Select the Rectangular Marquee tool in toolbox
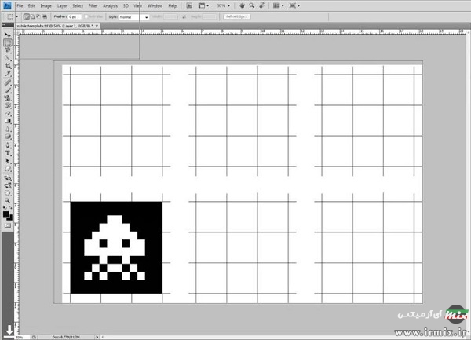The image size is (471, 340). pyautogui.click(x=8, y=42)
